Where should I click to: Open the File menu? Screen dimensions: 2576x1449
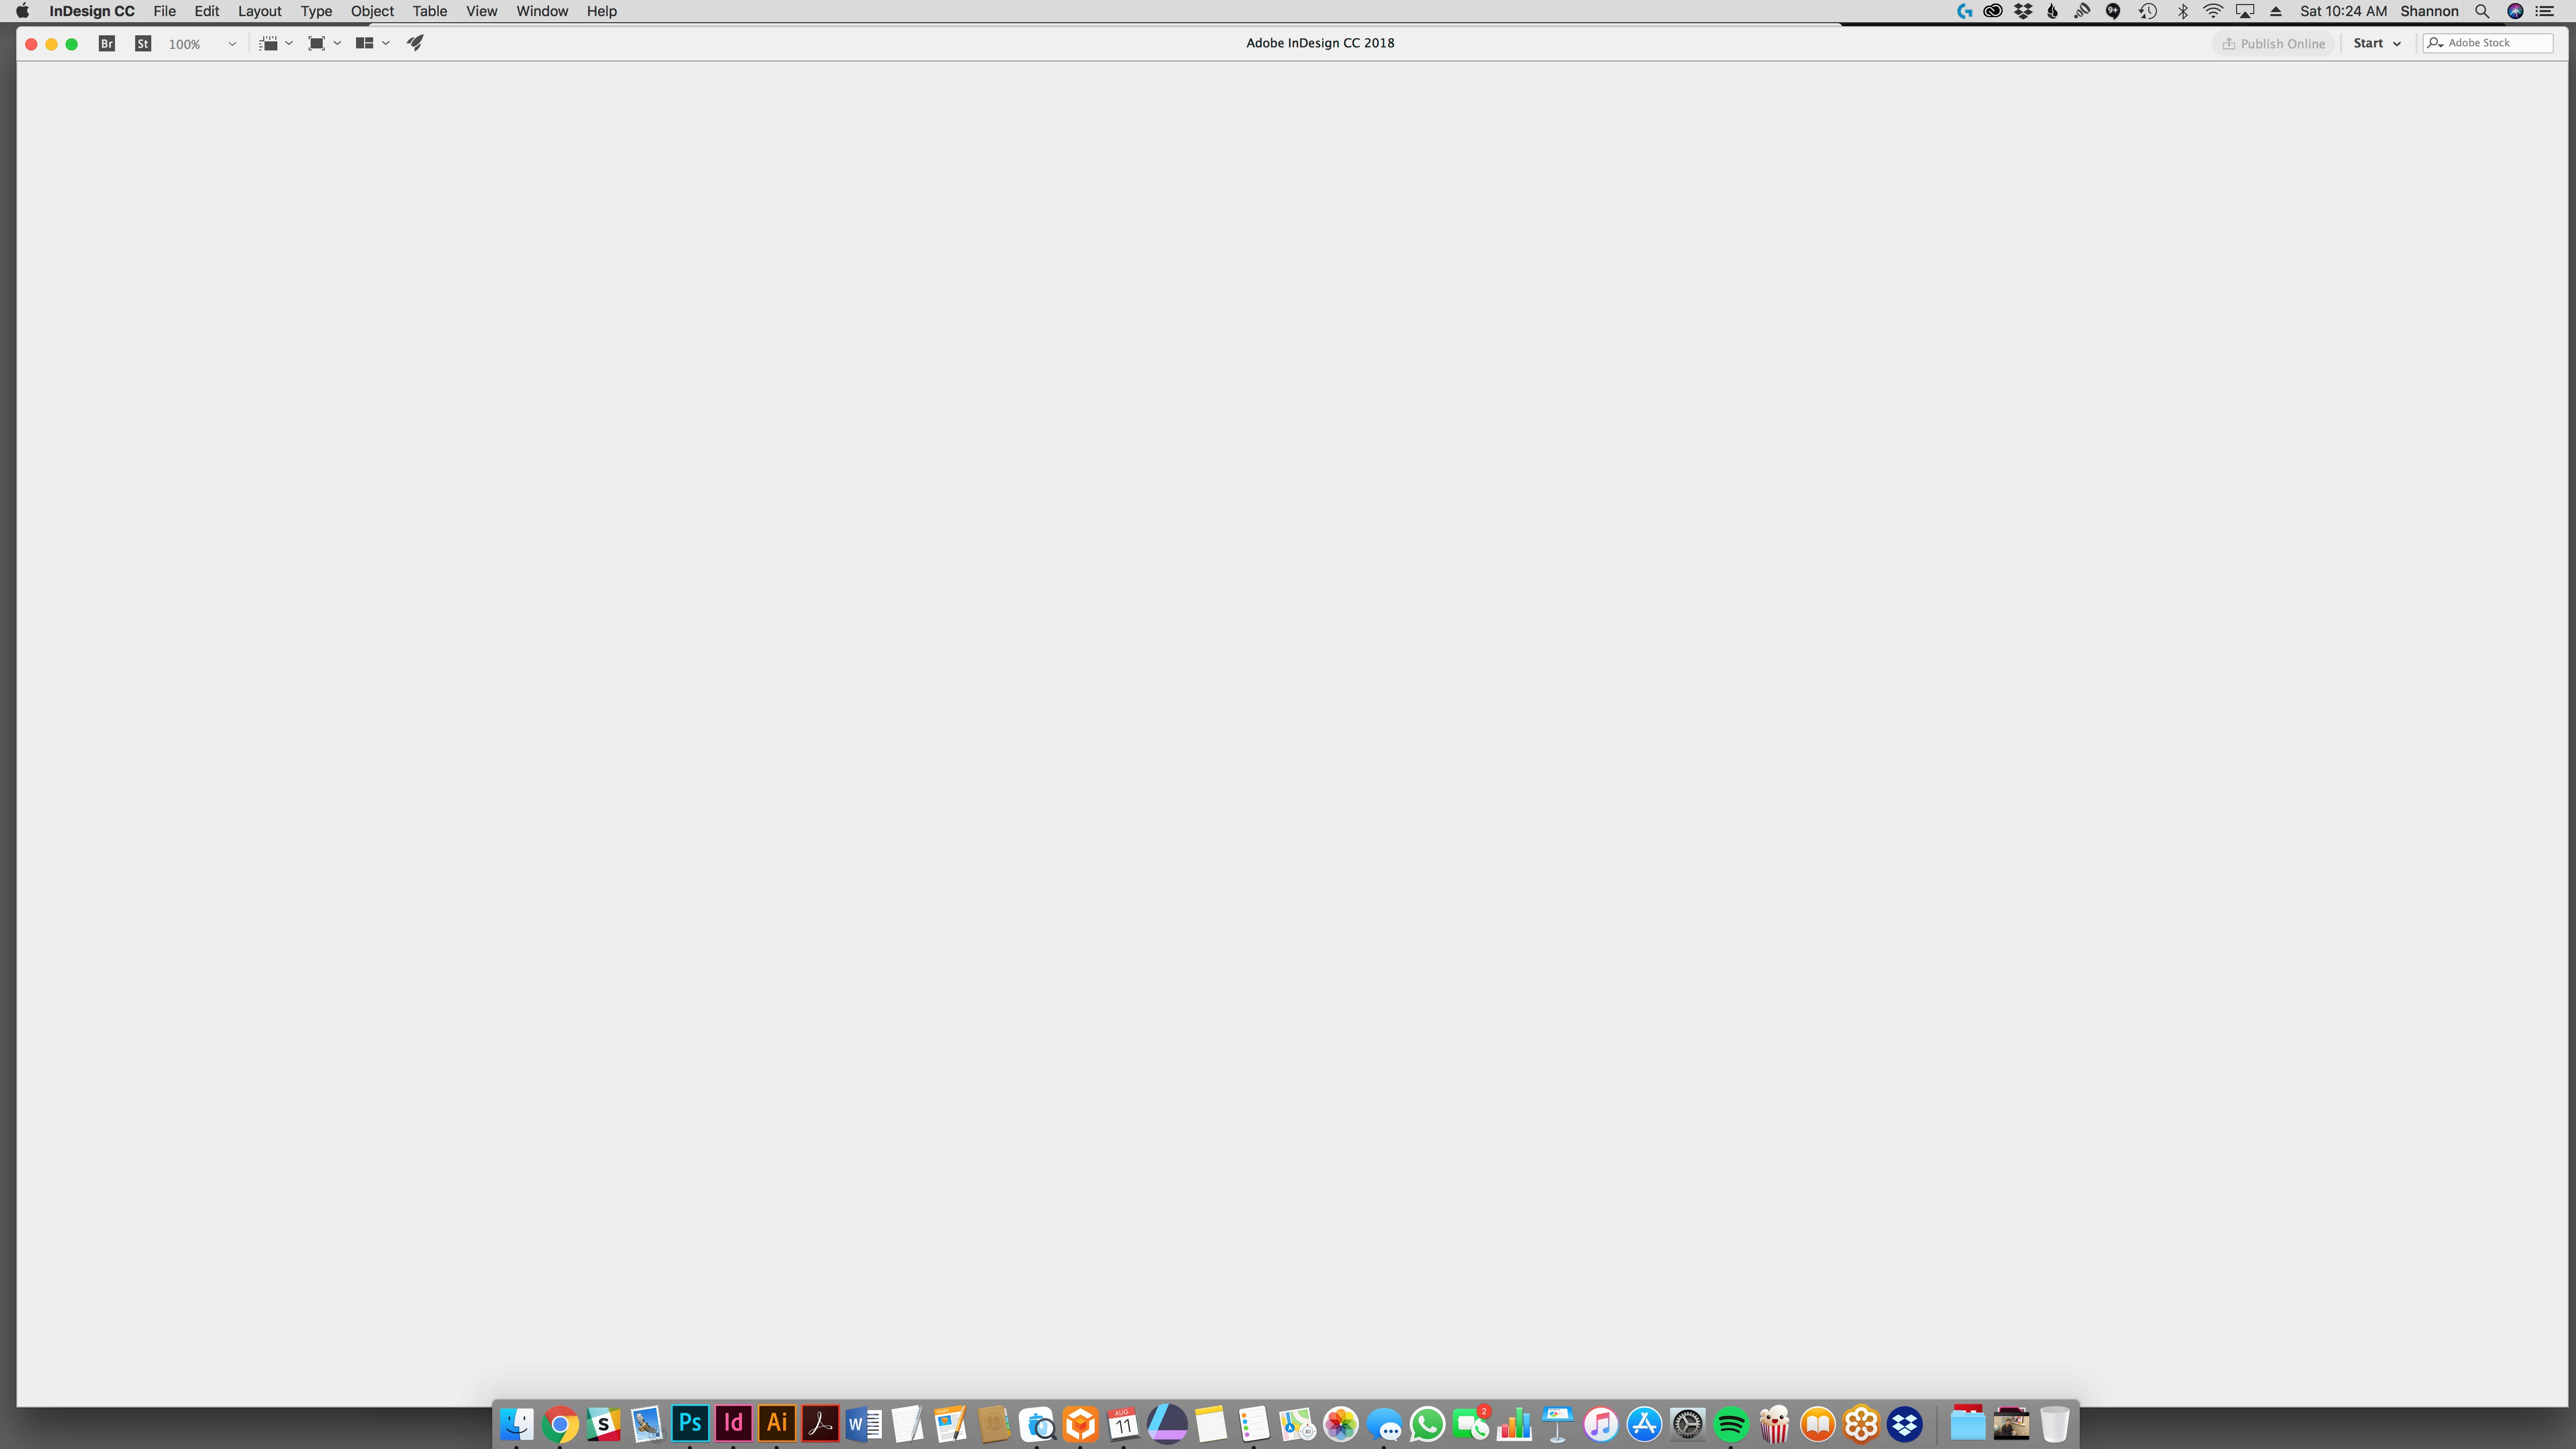click(164, 11)
